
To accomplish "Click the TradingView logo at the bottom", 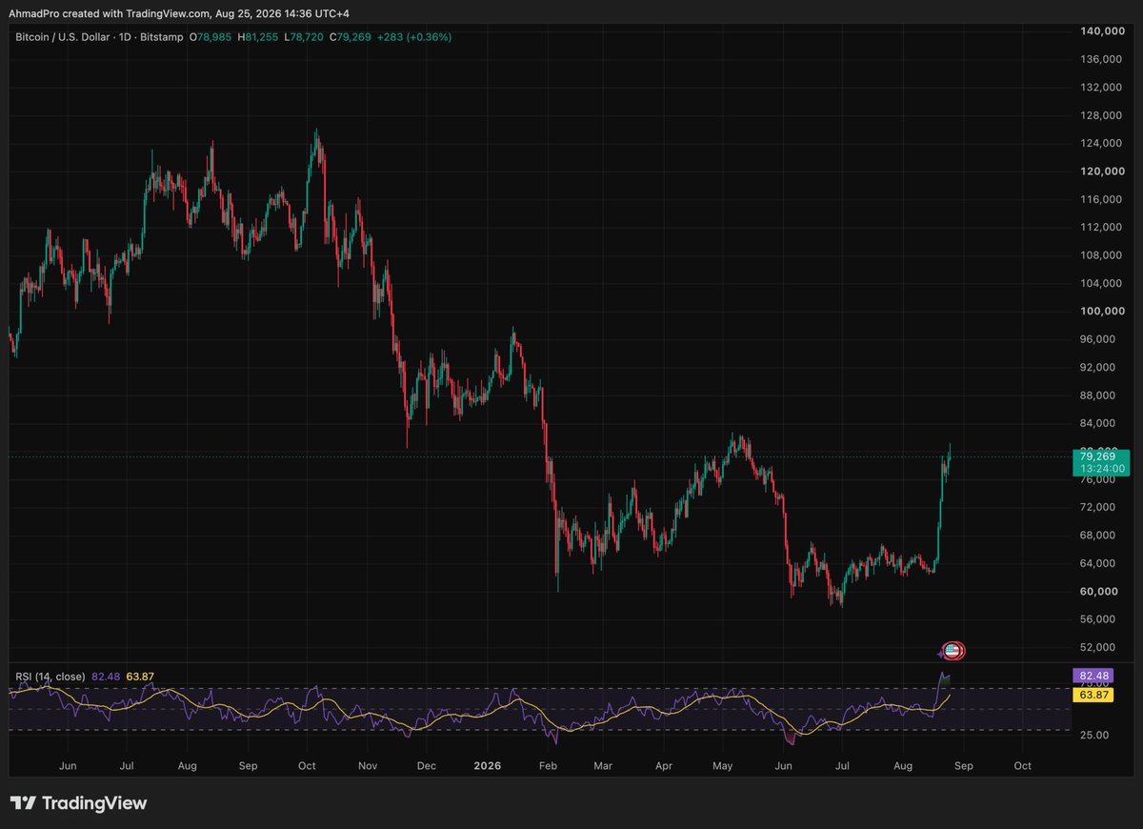I will point(79,803).
